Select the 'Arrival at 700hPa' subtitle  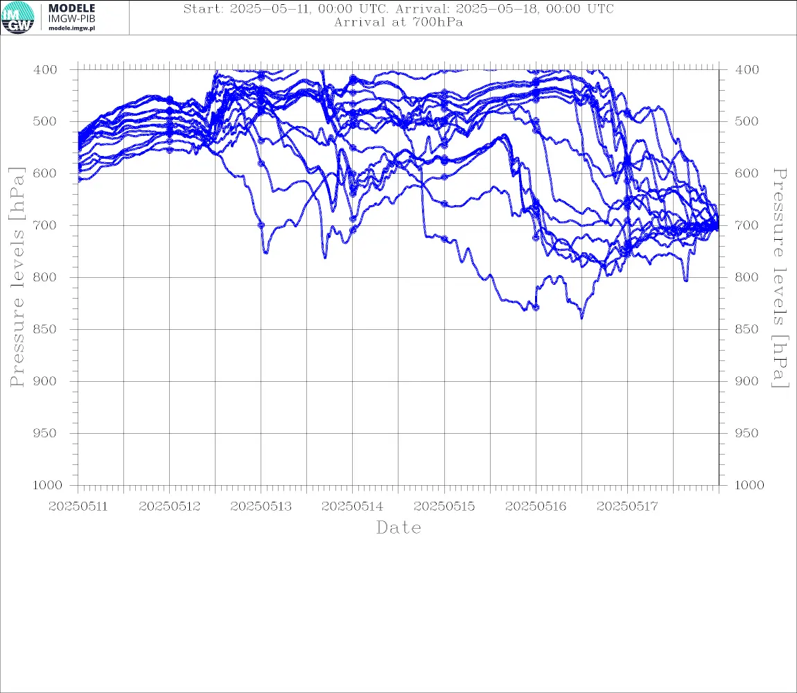398,22
